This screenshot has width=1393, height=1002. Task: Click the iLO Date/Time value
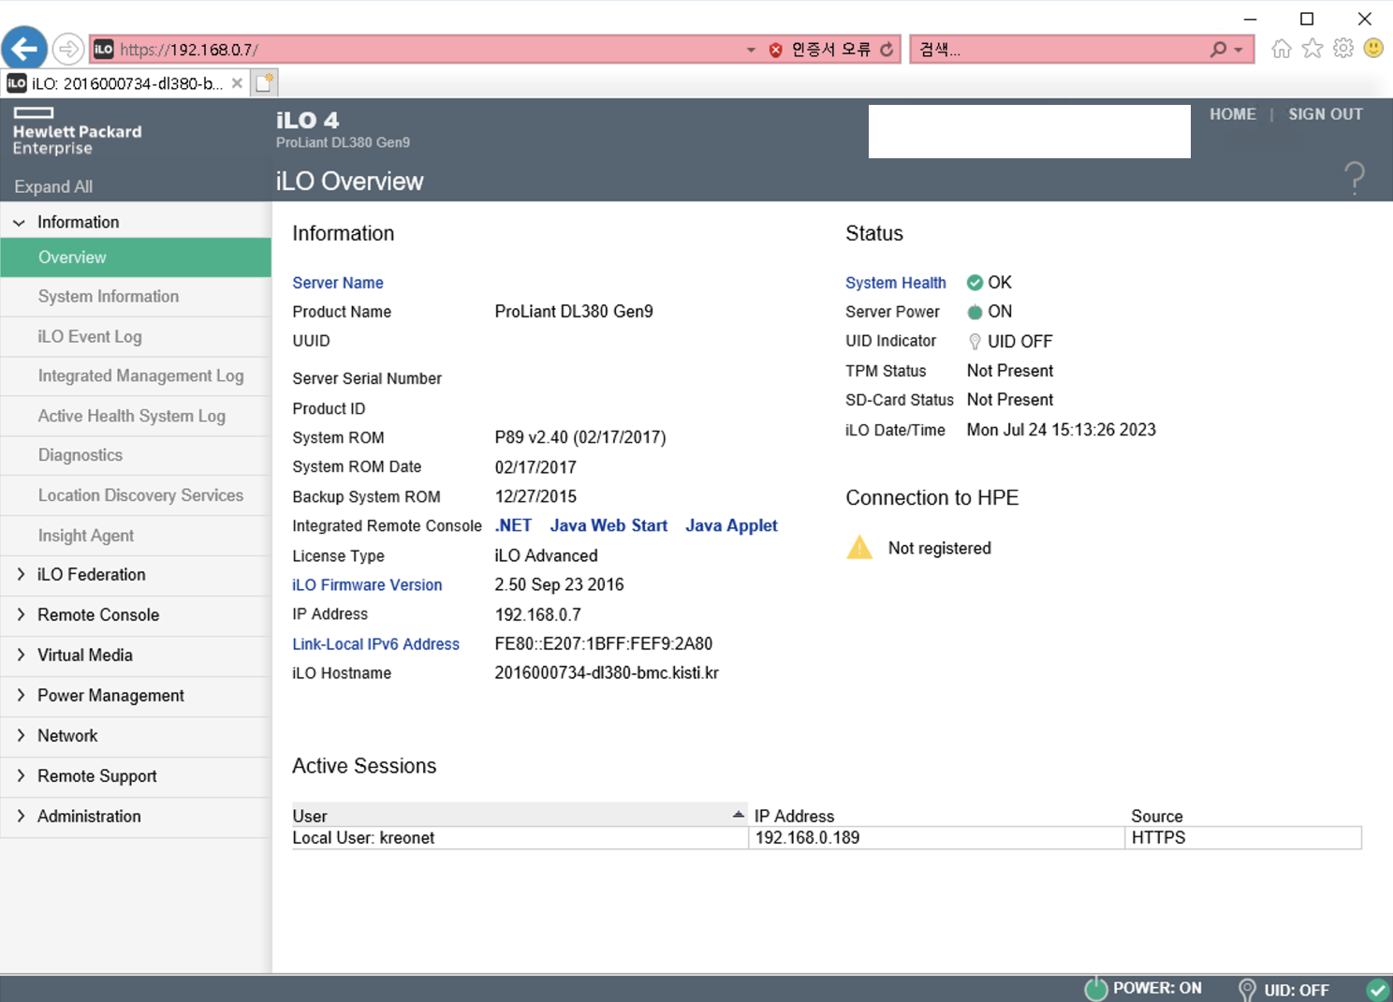coord(1061,430)
